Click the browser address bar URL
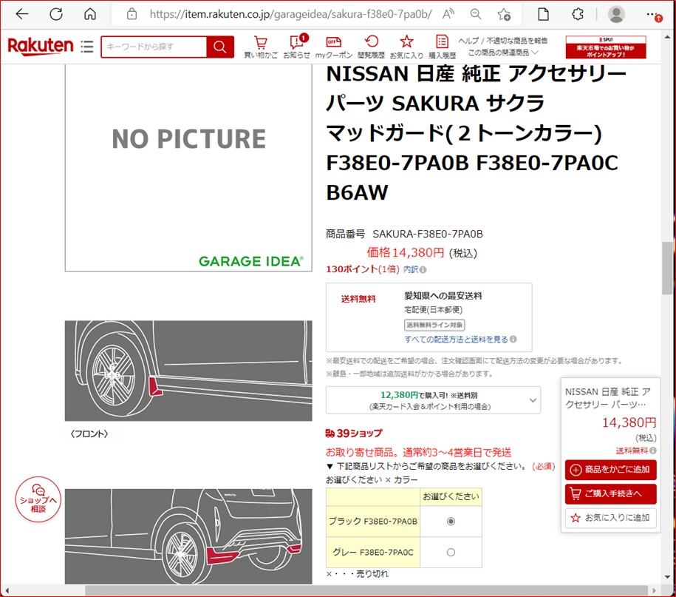The width and height of the screenshot is (676, 597). coord(290,14)
